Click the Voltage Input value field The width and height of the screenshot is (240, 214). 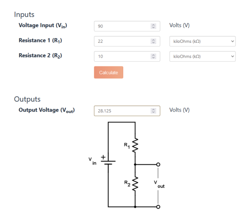click(127, 26)
